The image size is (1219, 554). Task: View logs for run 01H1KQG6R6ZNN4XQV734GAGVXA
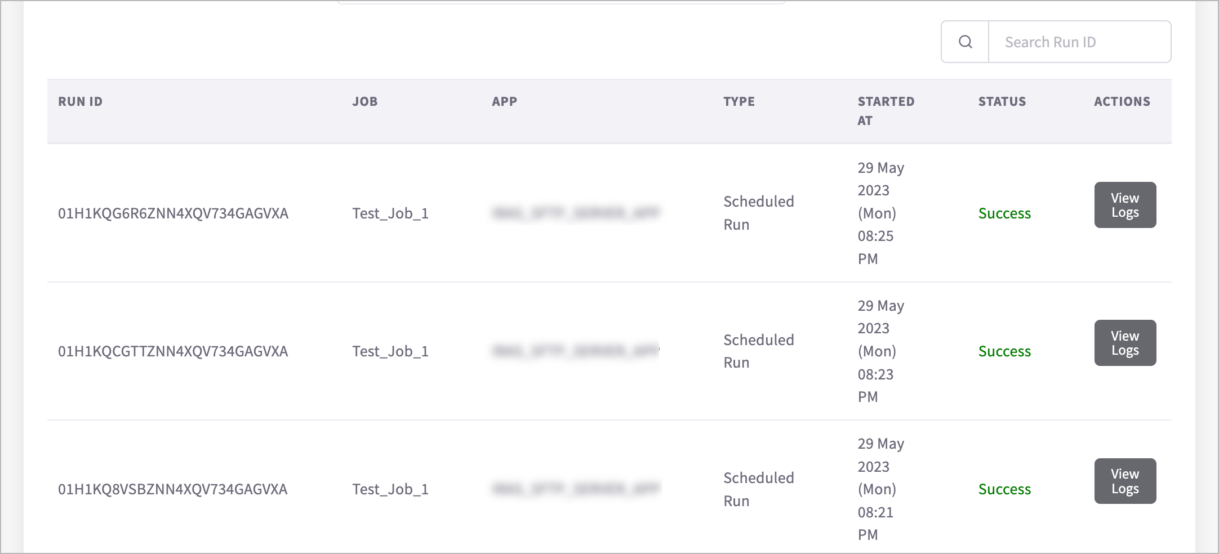[1125, 205]
